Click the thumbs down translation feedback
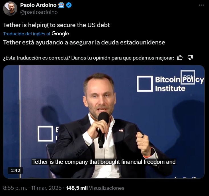Image resolution: width=209 pixels, height=196 pixels. click(x=190, y=58)
